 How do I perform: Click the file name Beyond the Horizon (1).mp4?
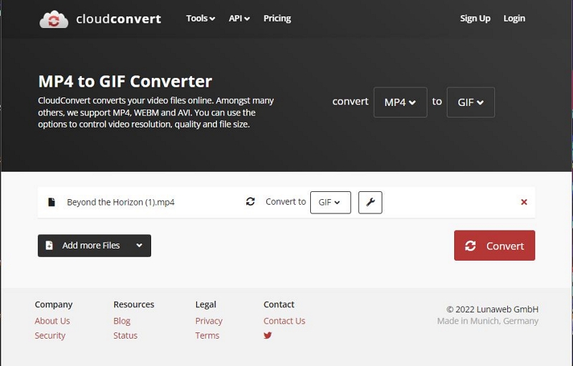pos(120,202)
